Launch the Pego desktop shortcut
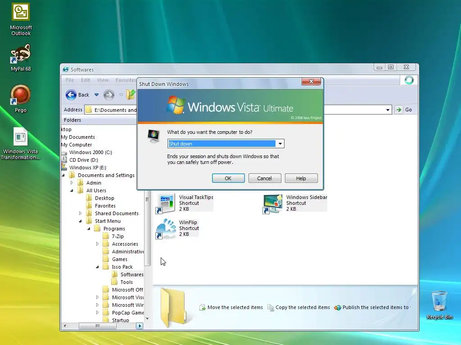Image resolution: width=461 pixels, height=345 pixels. click(21, 98)
